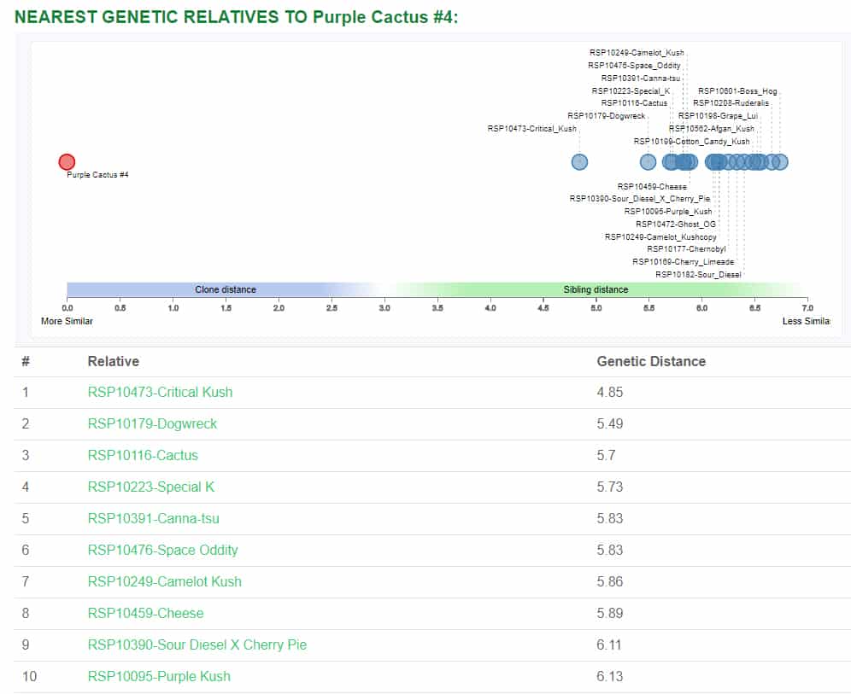Open the Sour Diesel X Cherry Pie link
This screenshot has width=851, height=694.
(x=197, y=645)
